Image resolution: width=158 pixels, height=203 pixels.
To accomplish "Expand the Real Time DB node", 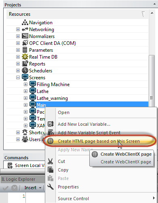I will (18, 57).
